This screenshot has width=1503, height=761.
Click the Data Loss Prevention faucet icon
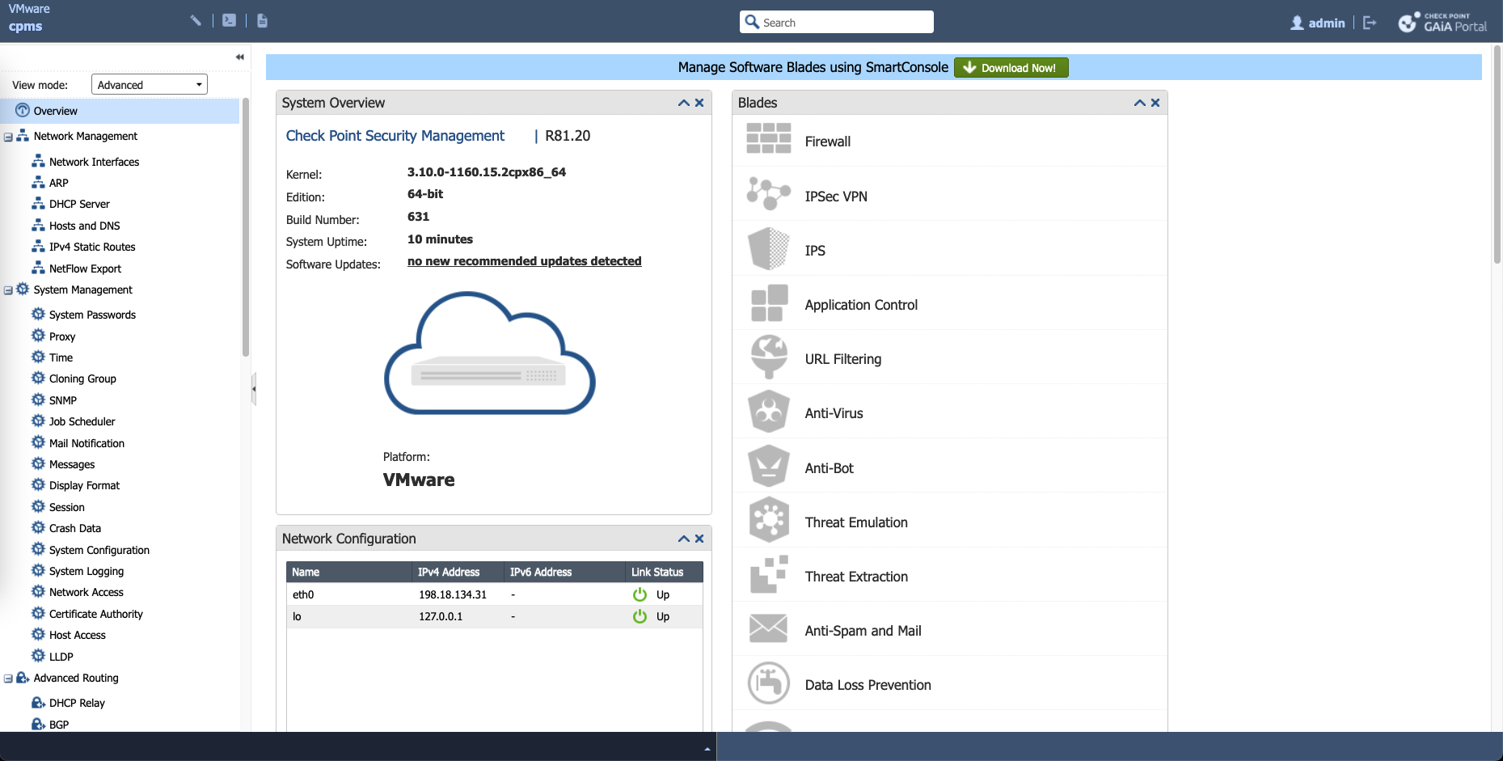[768, 683]
